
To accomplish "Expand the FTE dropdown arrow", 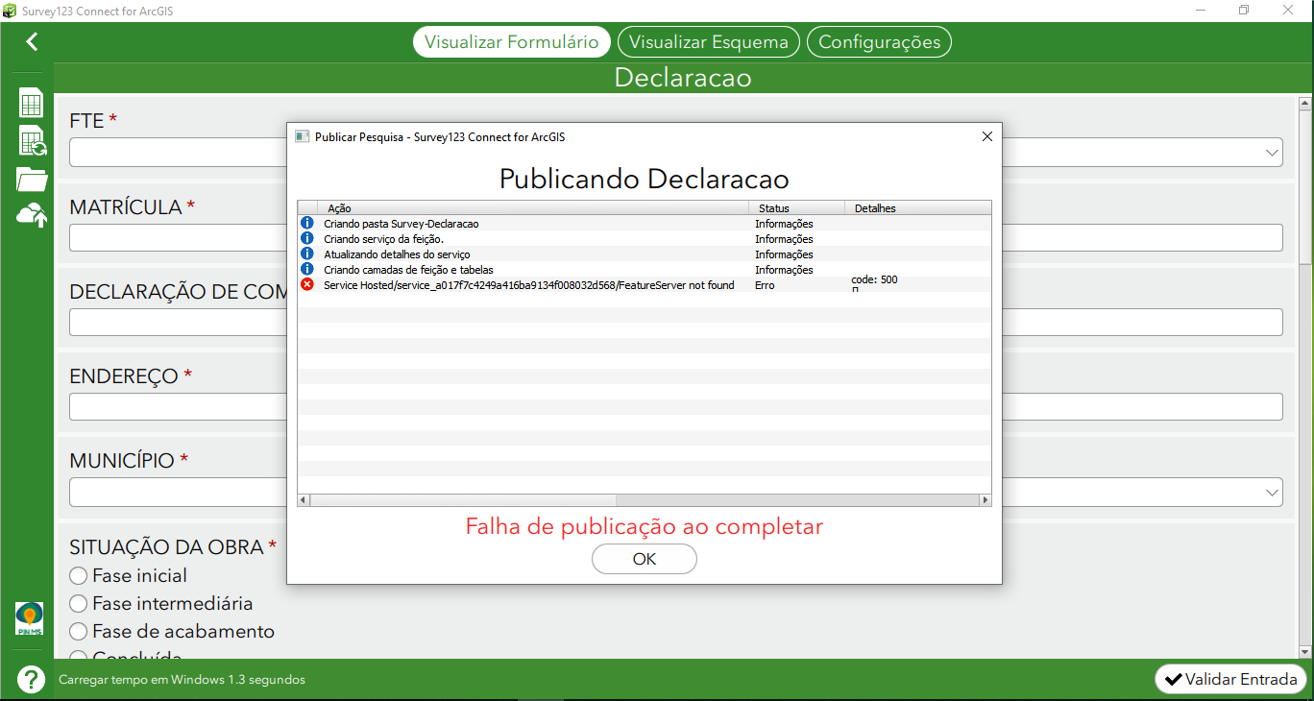I will pyautogui.click(x=1272, y=153).
